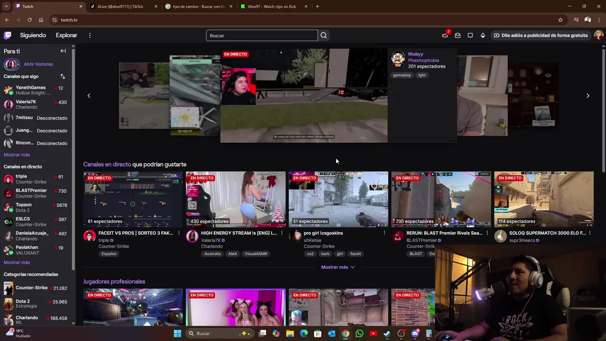Image resolution: width=606 pixels, height=341 pixels.
Task: Open the notifications inbox icon
Action: [x=457, y=35]
